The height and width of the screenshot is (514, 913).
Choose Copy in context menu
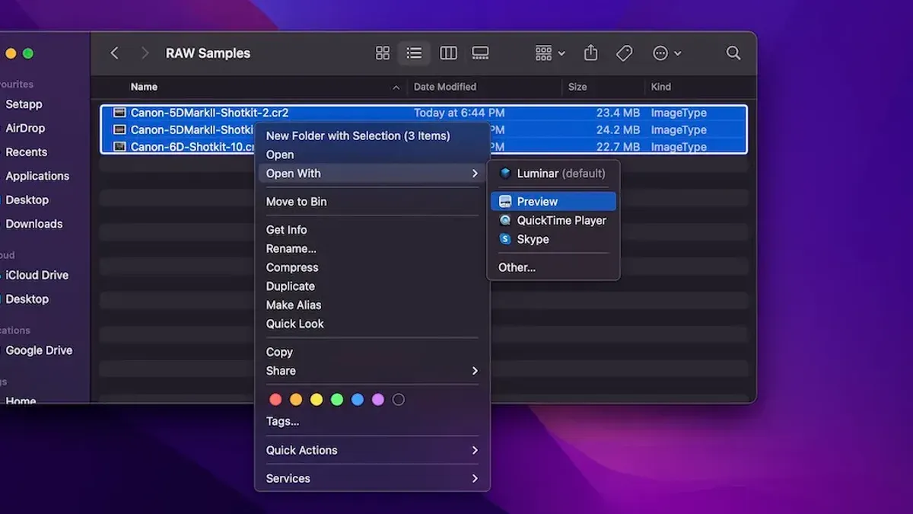pos(279,352)
